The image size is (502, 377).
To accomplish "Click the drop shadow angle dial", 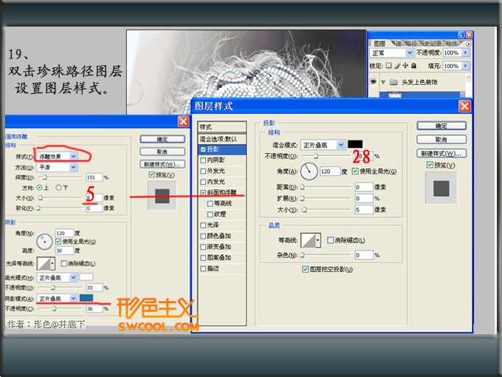I will (309, 171).
